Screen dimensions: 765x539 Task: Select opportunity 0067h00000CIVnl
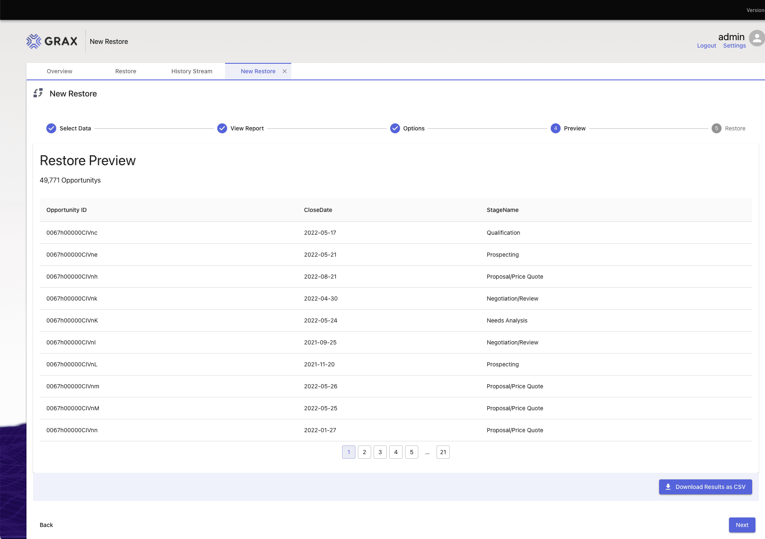point(71,342)
